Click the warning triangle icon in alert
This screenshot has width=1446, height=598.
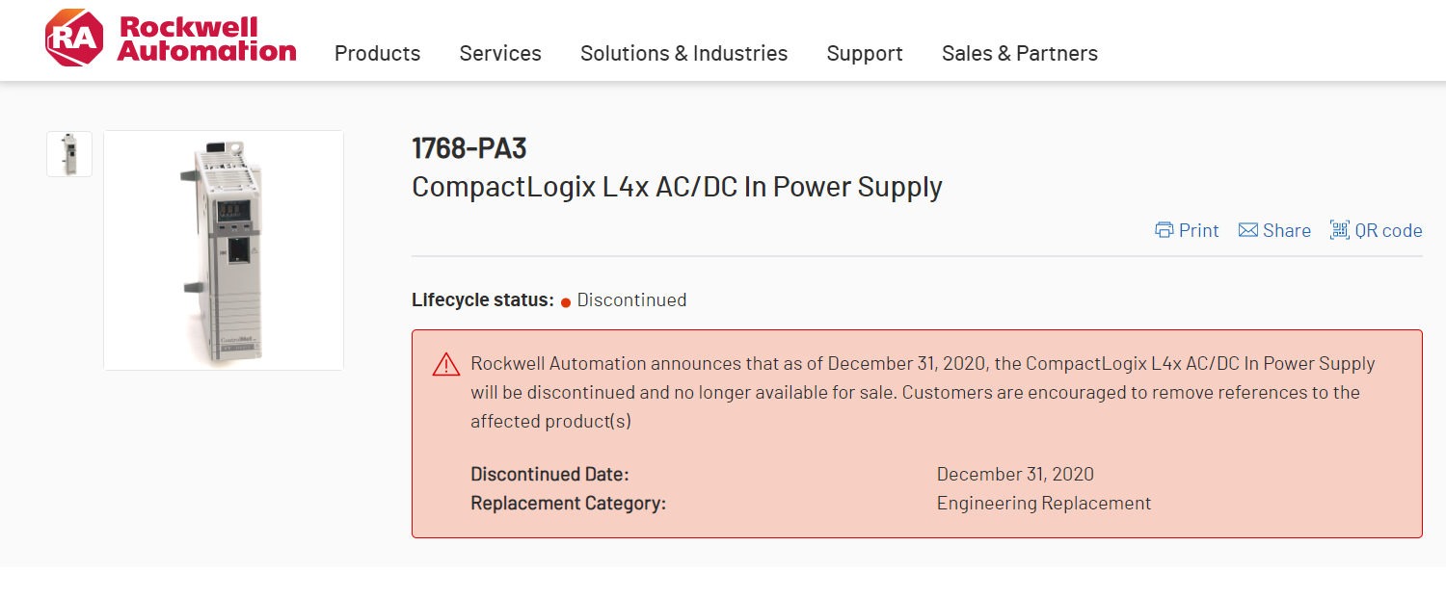point(446,364)
